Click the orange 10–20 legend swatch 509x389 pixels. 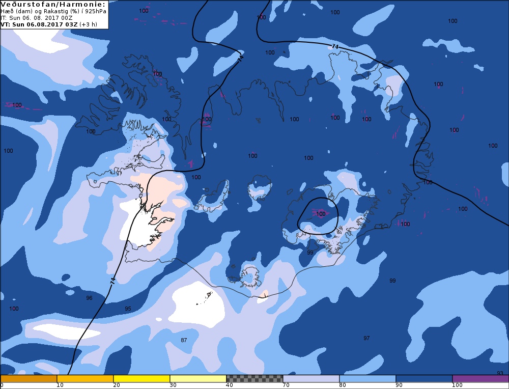(x=85, y=379)
